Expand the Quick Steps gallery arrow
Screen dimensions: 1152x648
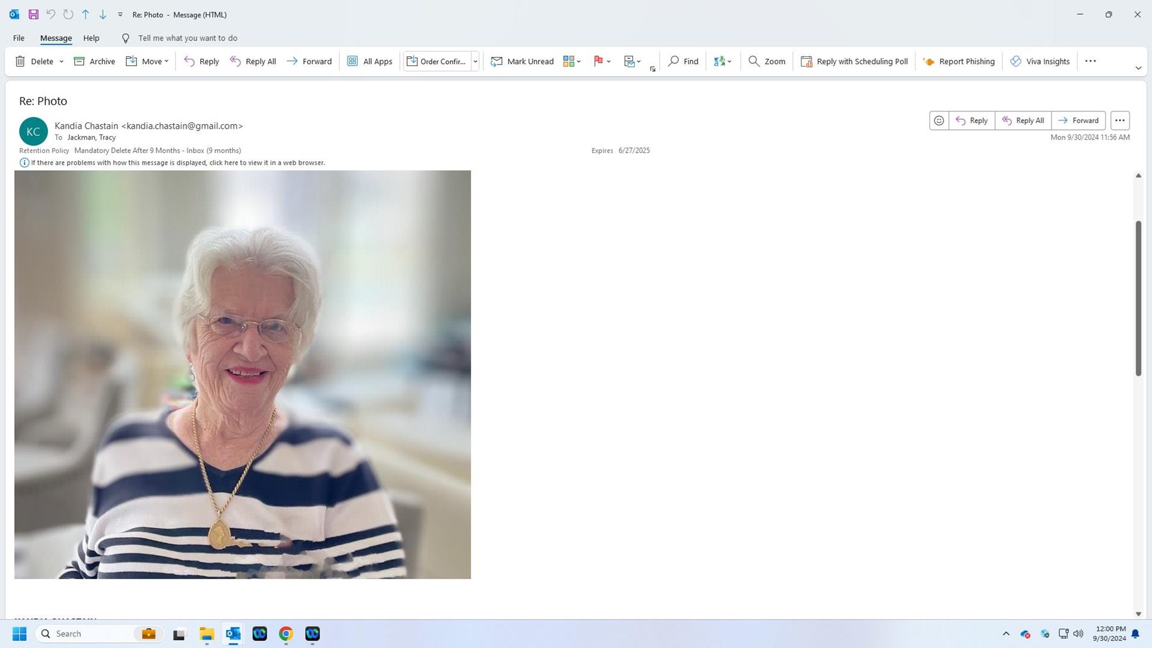click(x=476, y=61)
